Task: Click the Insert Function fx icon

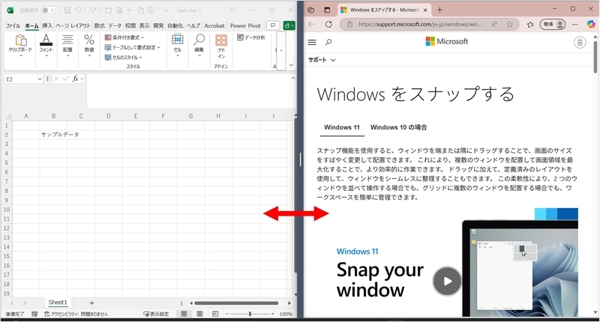Action: coord(76,79)
